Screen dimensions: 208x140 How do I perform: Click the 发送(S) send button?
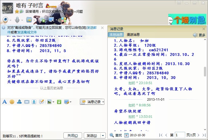click(x=91, y=136)
